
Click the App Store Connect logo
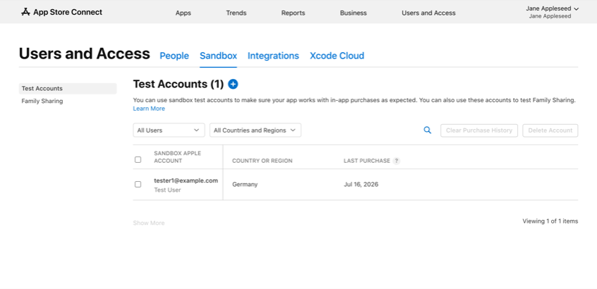(61, 12)
